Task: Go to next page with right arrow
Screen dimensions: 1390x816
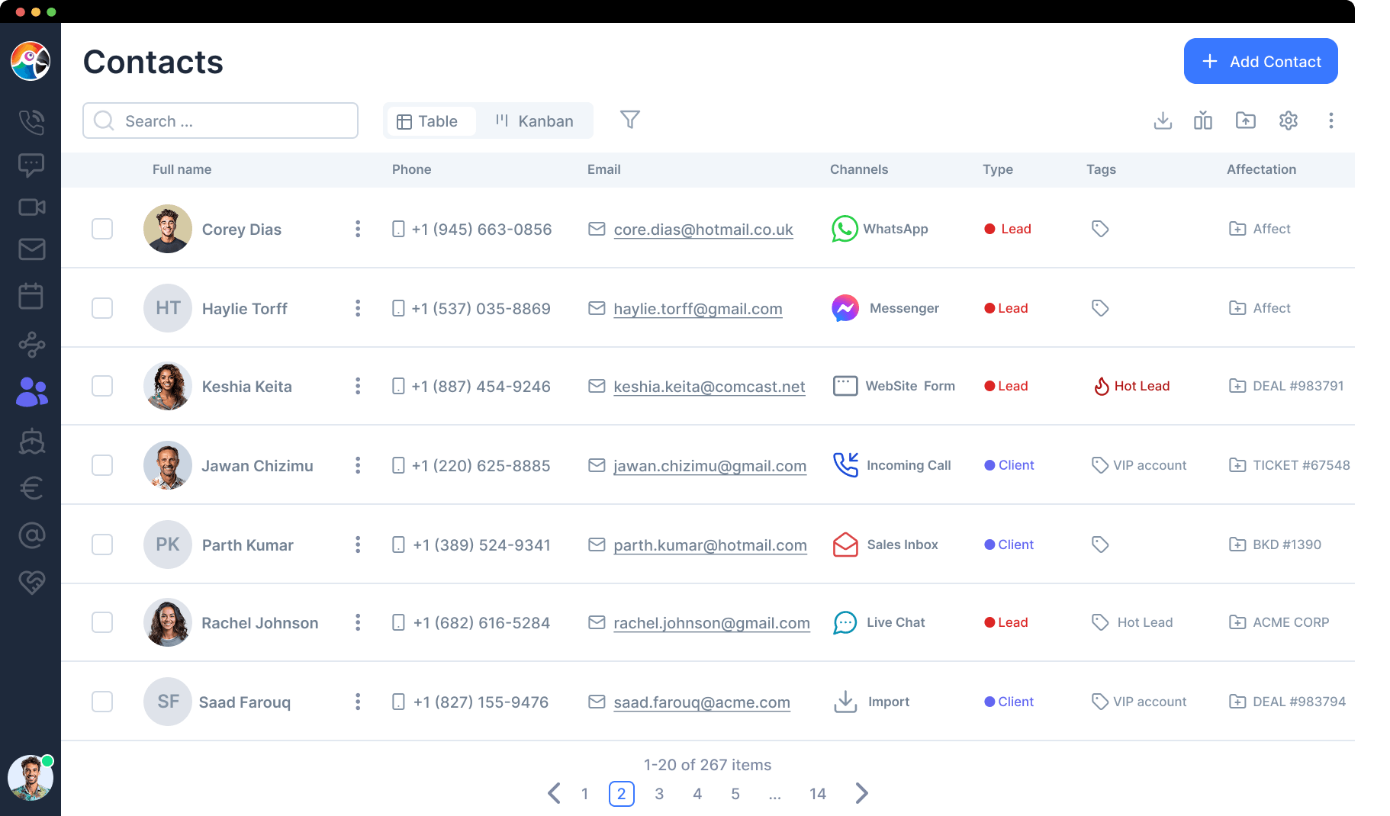Action: pos(861,793)
